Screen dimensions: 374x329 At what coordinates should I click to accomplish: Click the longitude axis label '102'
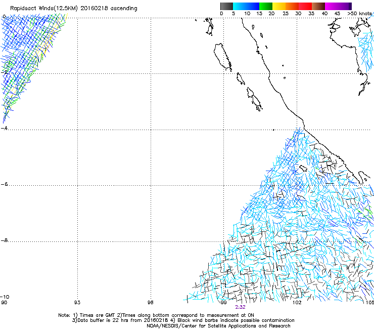[297, 303]
